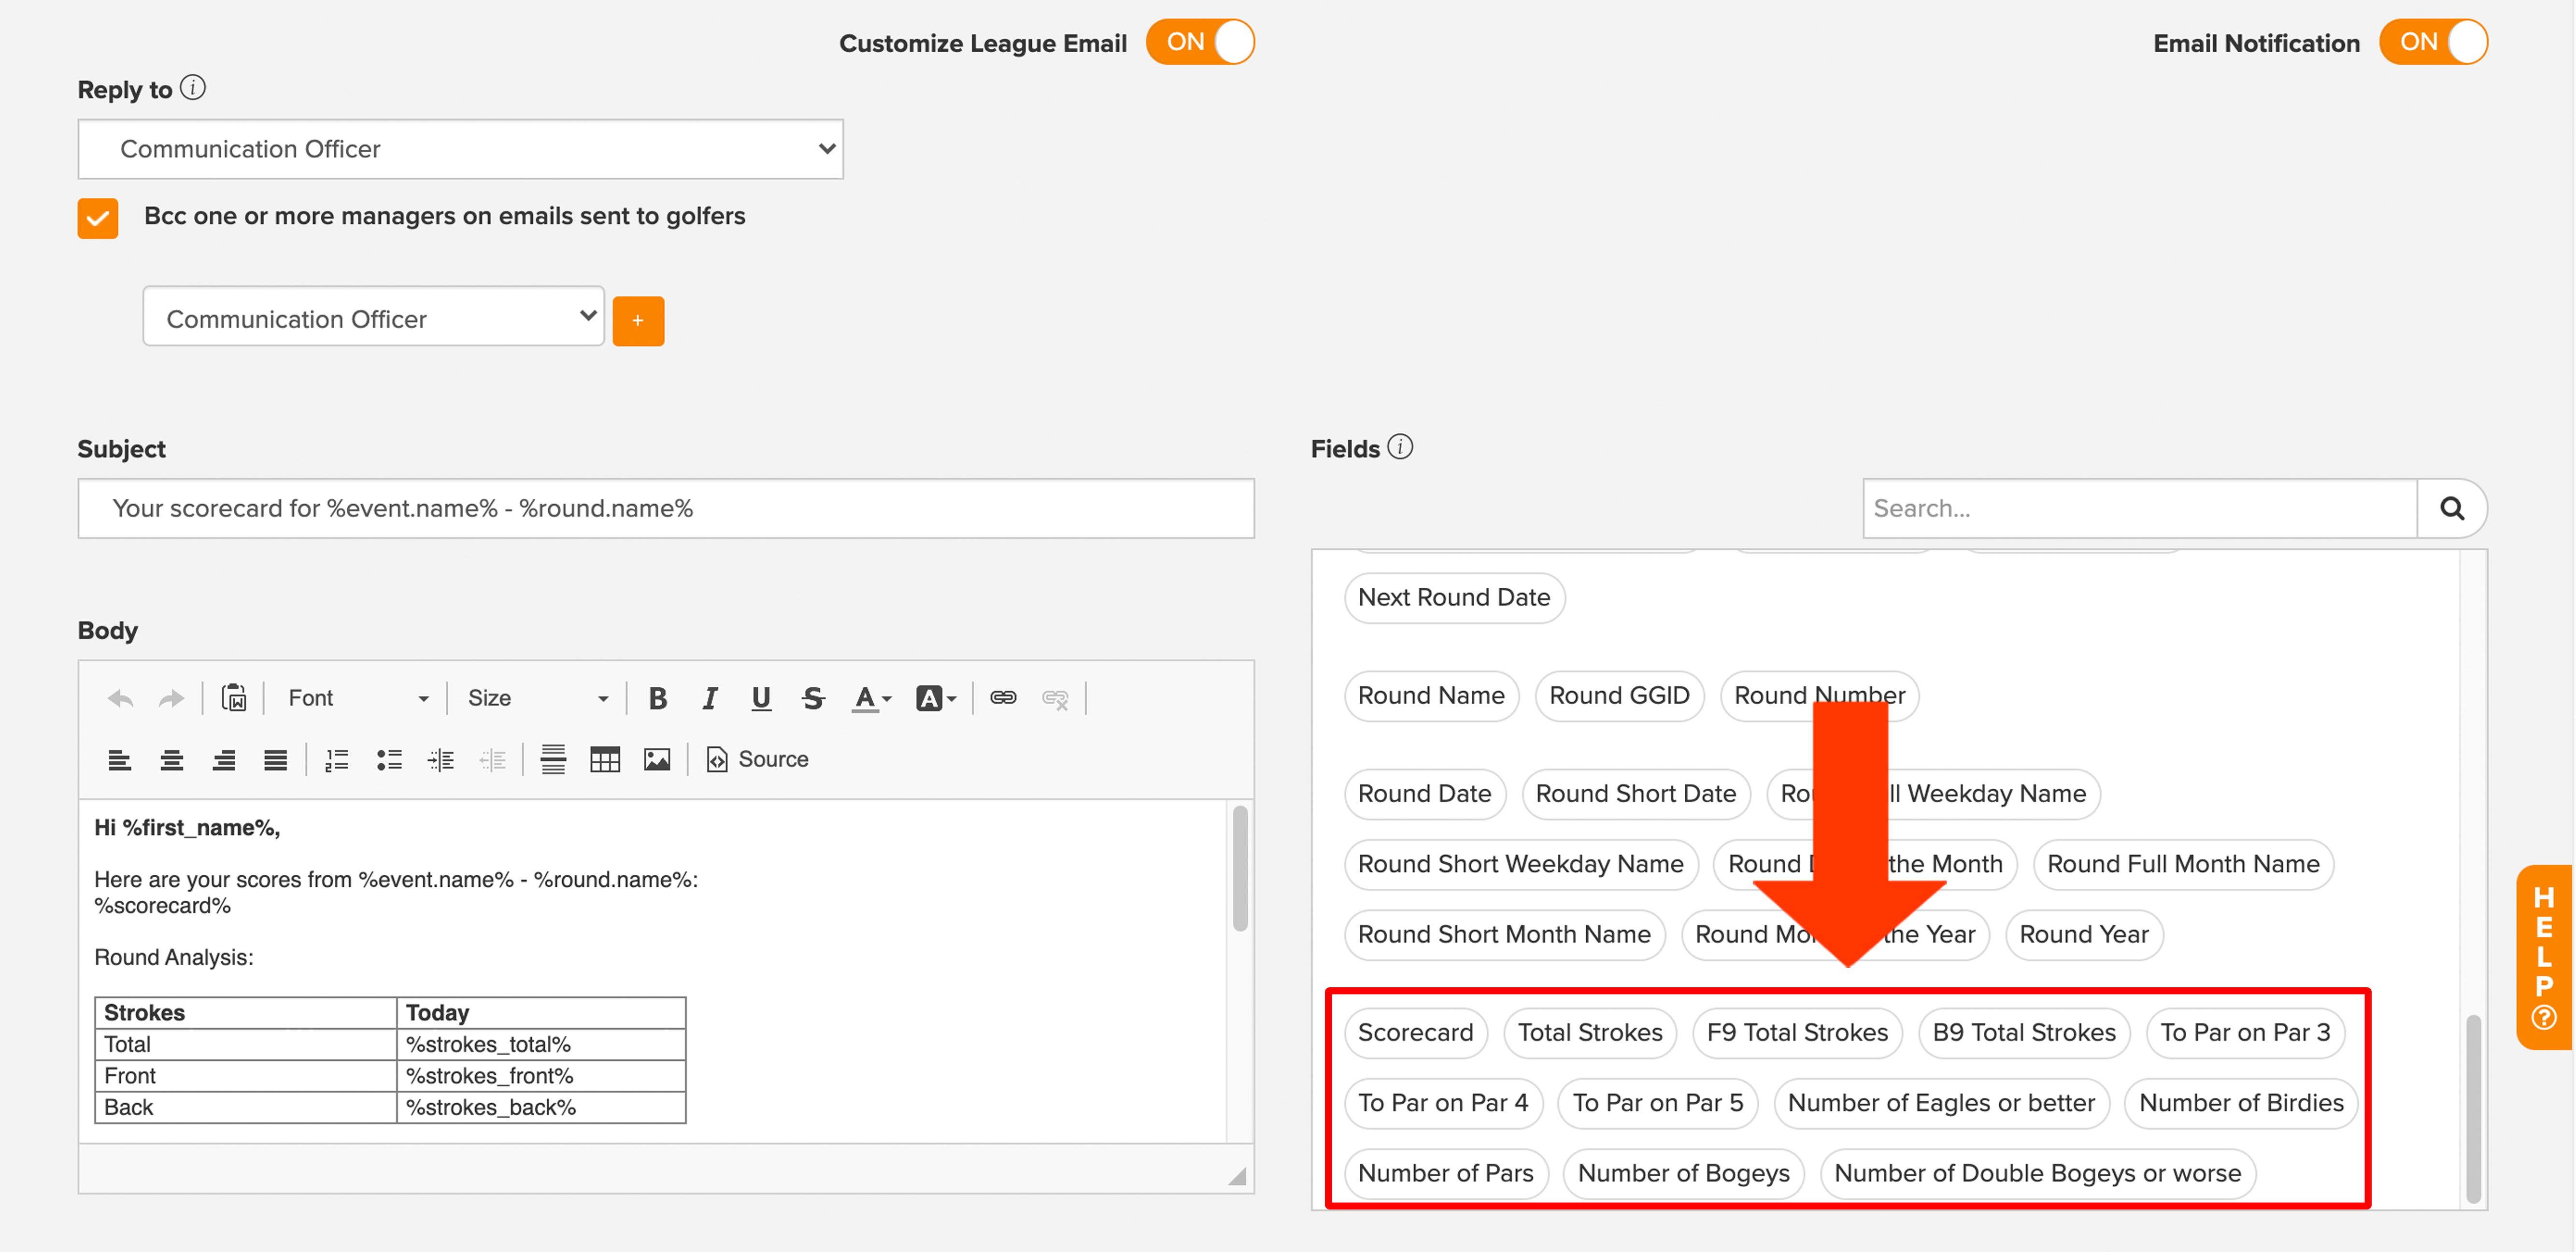Insert a hyperlink
Viewport: 2576px width, 1252px height.
pyautogui.click(x=1003, y=698)
